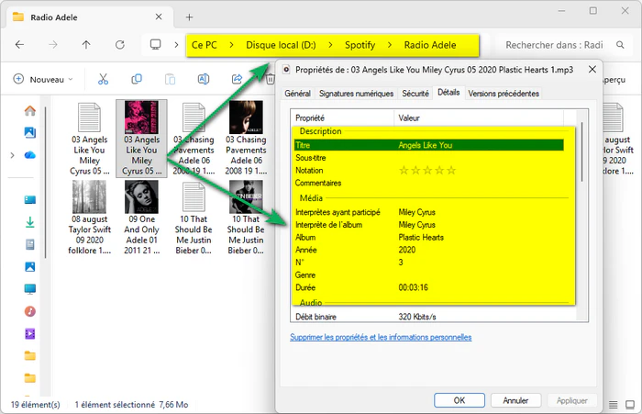This screenshot has width=642, height=414.
Task: Open Home in the sidebar
Action: pos(30,111)
